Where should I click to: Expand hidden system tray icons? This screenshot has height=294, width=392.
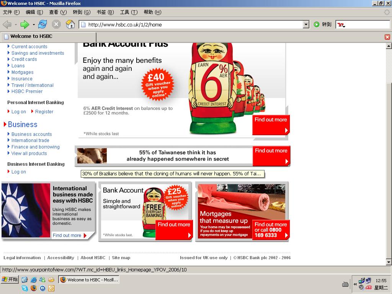[x=355, y=284]
